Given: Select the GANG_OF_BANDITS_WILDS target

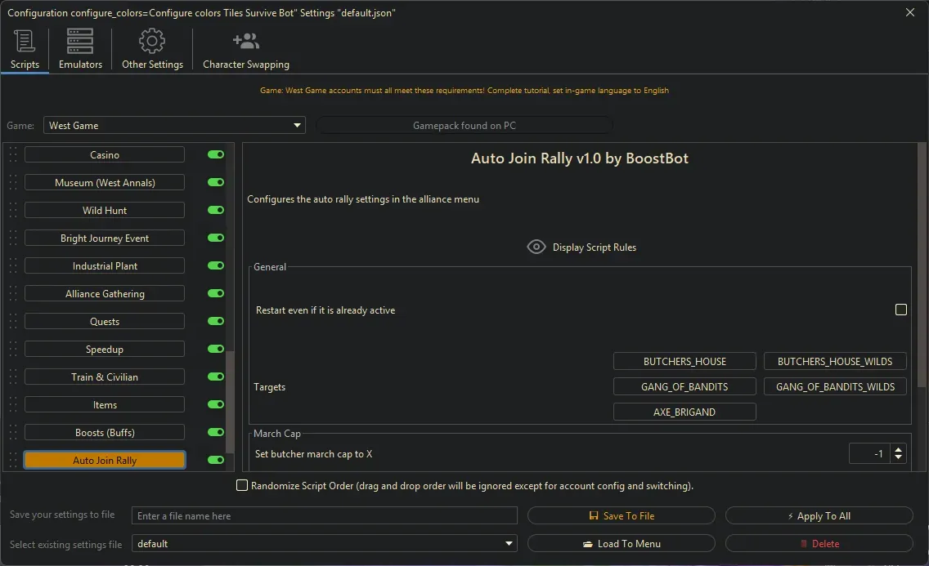Looking at the screenshot, I should tap(835, 386).
